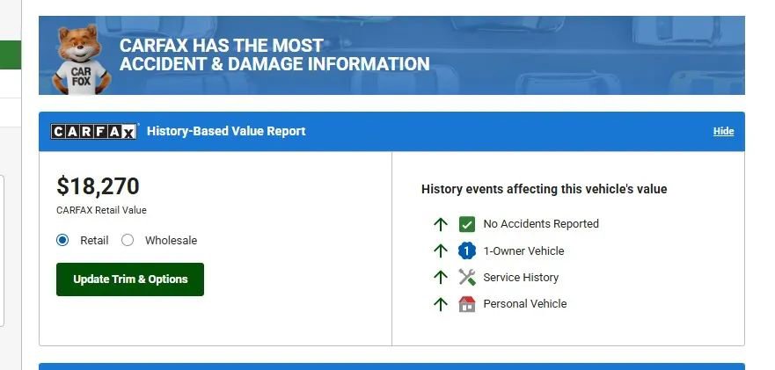The width and height of the screenshot is (775, 370).
Task: Click the up arrow beside No Accidents Reported
Action: [441, 224]
